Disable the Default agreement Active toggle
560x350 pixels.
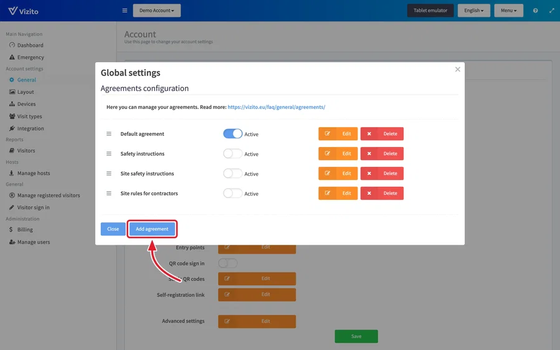232,133
